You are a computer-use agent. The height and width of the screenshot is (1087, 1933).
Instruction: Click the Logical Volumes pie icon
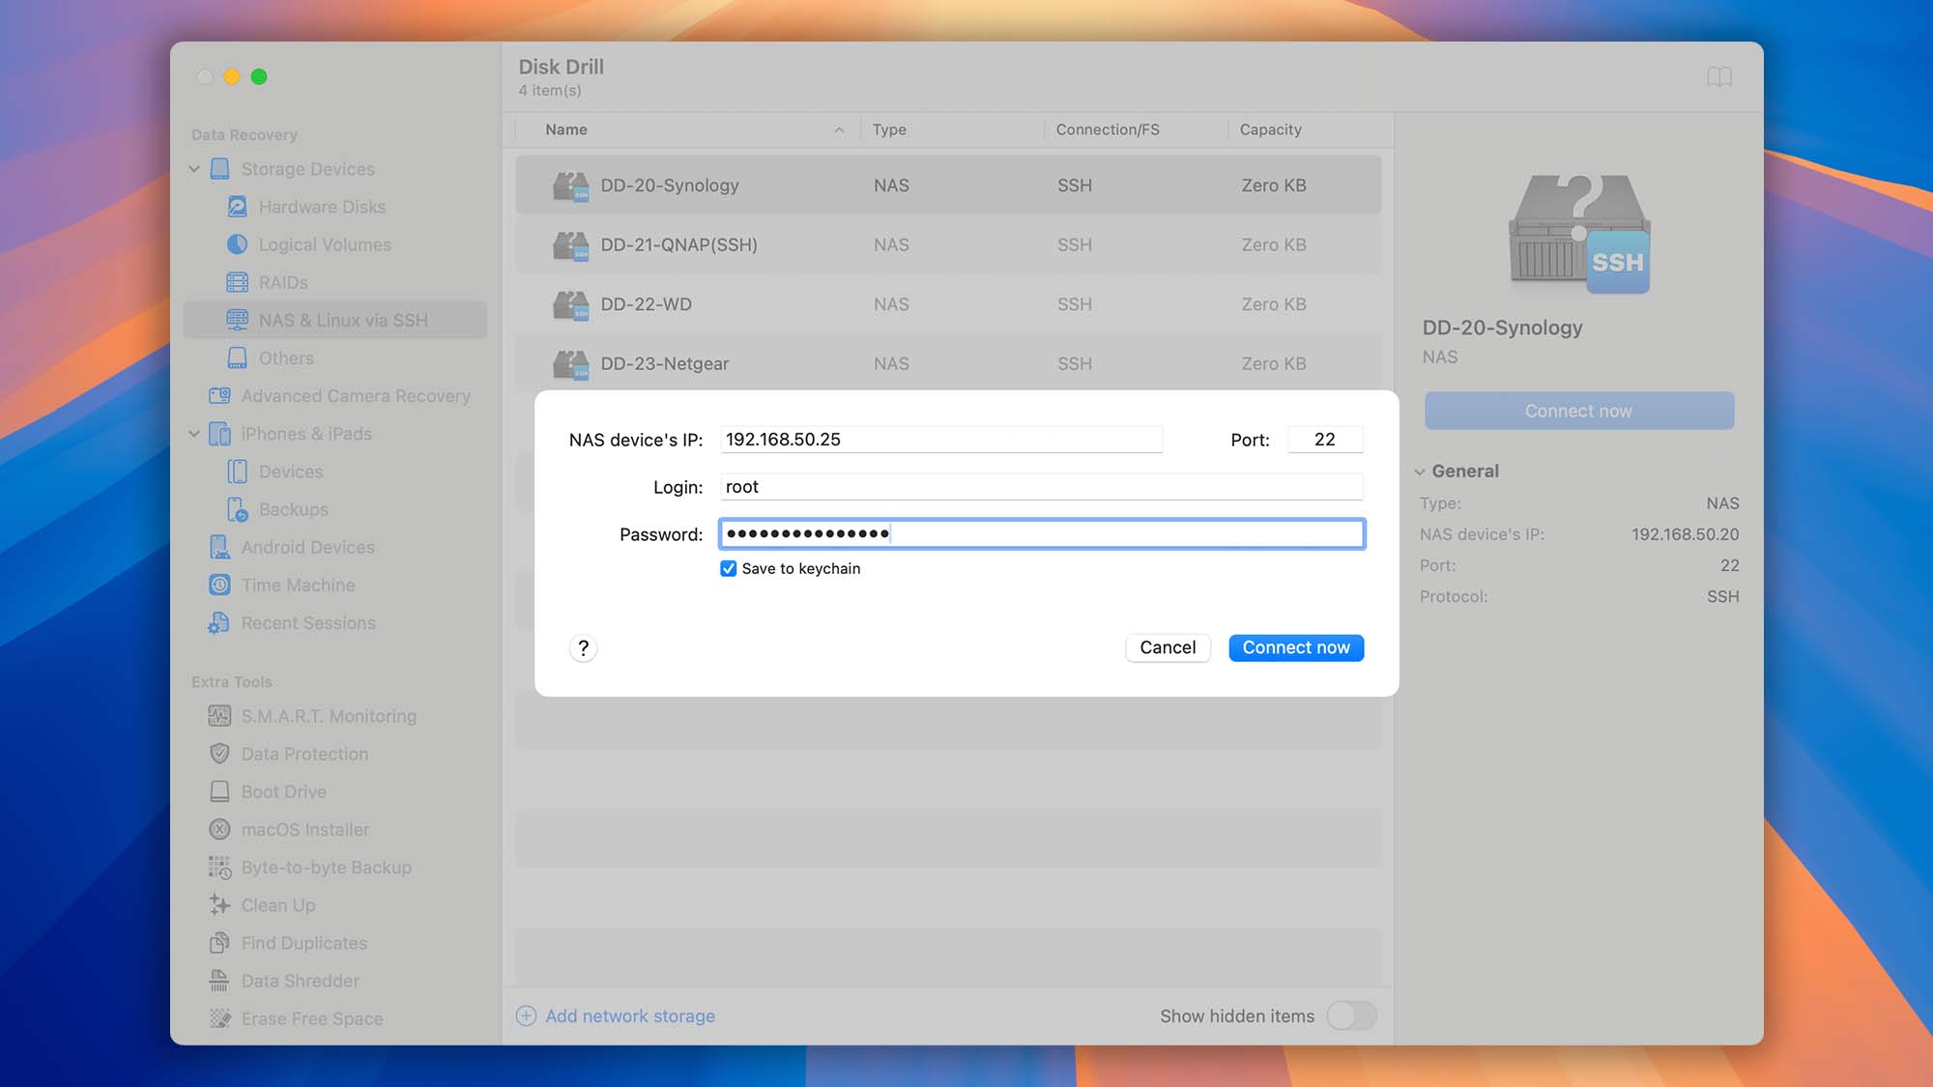click(237, 244)
